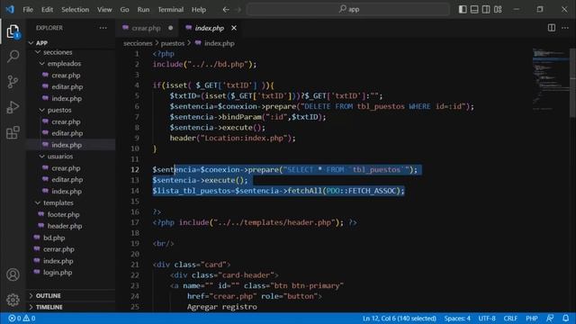Open the Accounts menu icon
The height and width of the screenshot is (324, 576).
[13, 274]
